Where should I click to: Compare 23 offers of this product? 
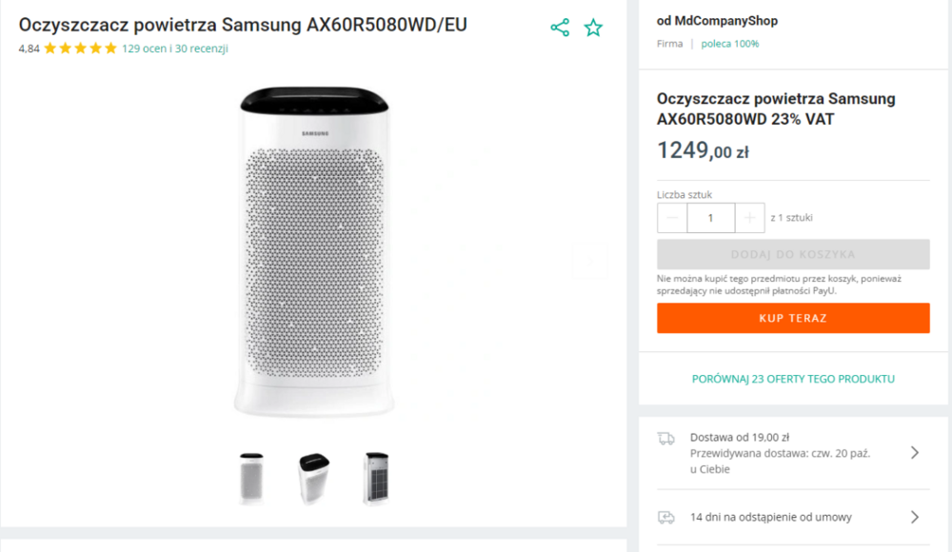[x=793, y=379]
